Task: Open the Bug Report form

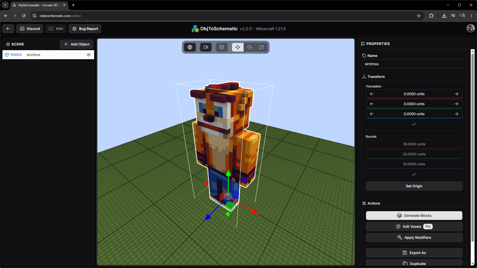Action: [x=85, y=29]
